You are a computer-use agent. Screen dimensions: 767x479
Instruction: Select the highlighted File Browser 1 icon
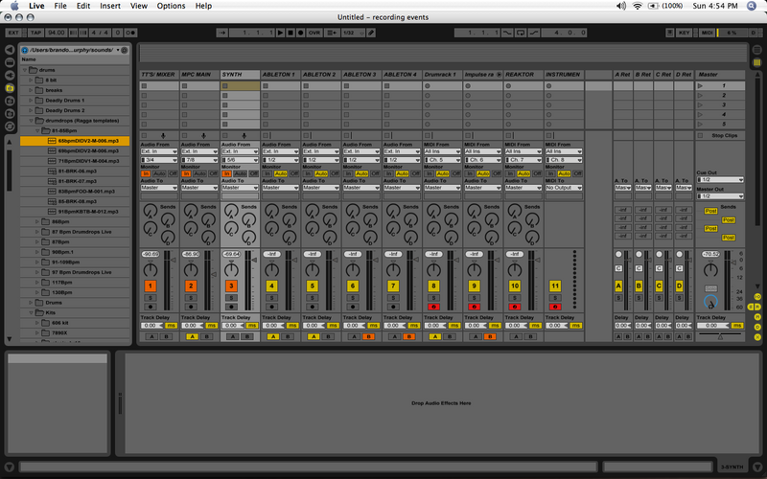(x=10, y=88)
